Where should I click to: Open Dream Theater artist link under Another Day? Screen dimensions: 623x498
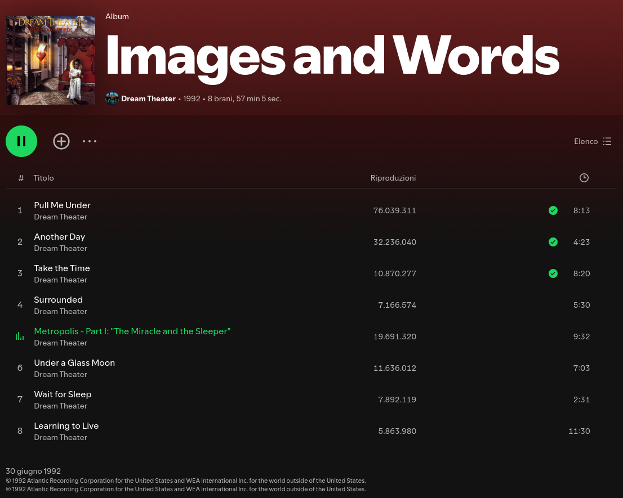point(60,248)
